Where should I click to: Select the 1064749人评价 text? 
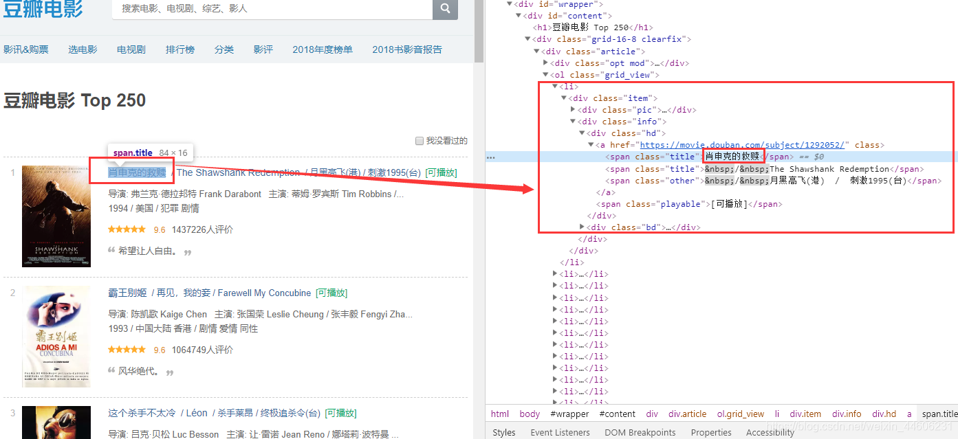pos(202,350)
